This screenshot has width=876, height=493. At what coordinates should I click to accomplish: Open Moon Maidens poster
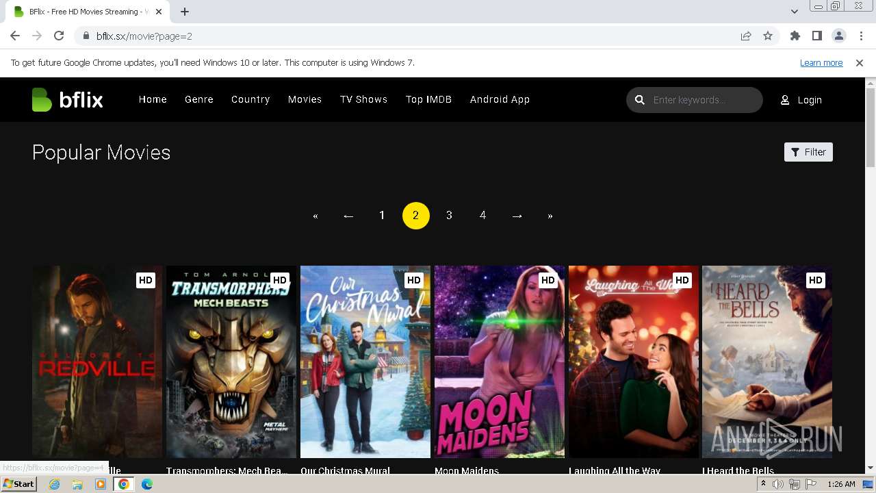(x=500, y=362)
